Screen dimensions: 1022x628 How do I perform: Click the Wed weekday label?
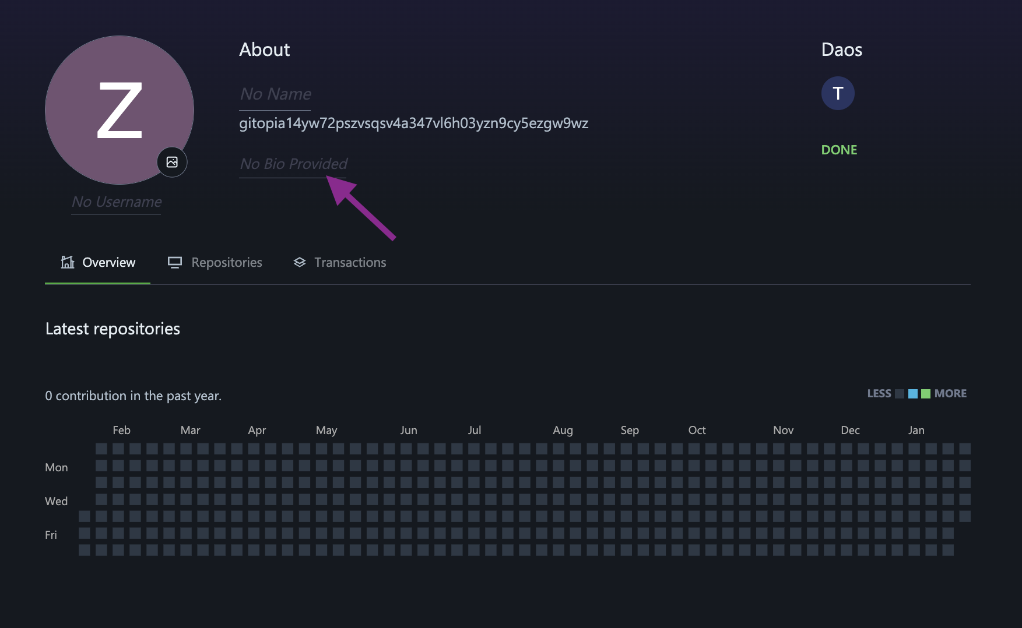56,501
